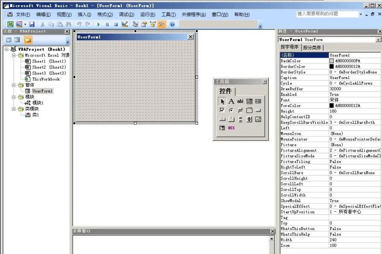Viewport: 382px width, 254px height.
Task: Open the 插入(I) menu
Action: pyautogui.click(x=84, y=15)
